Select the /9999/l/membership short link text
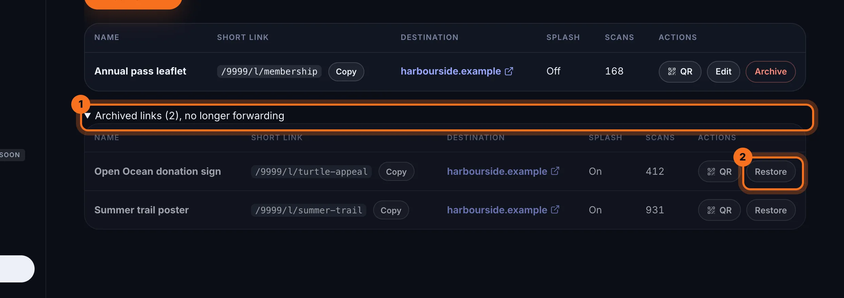The image size is (844, 298). (269, 71)
